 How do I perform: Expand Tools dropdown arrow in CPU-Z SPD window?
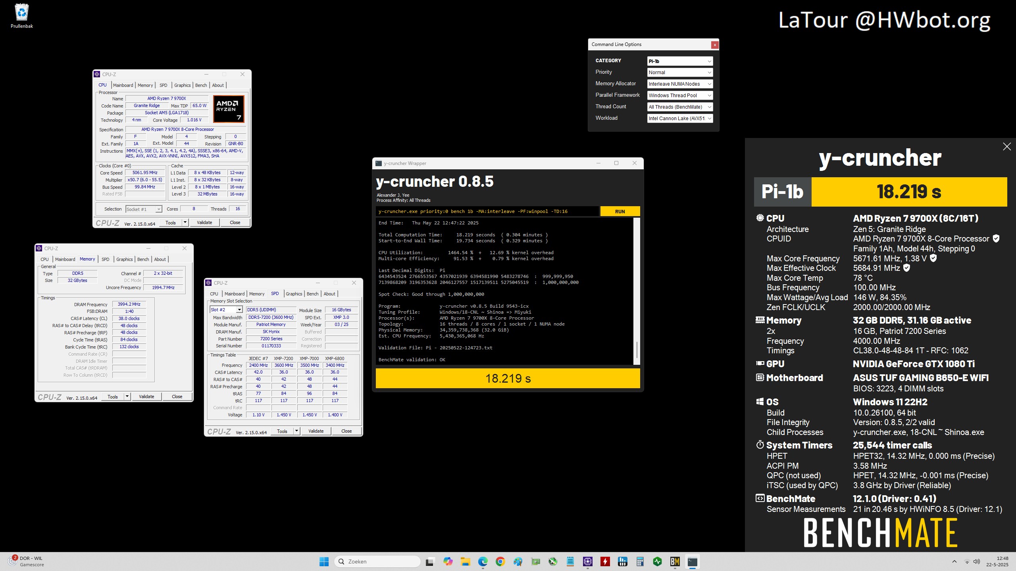point(296,431)
